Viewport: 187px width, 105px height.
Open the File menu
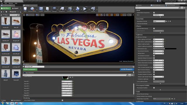(x=2, y=3)
